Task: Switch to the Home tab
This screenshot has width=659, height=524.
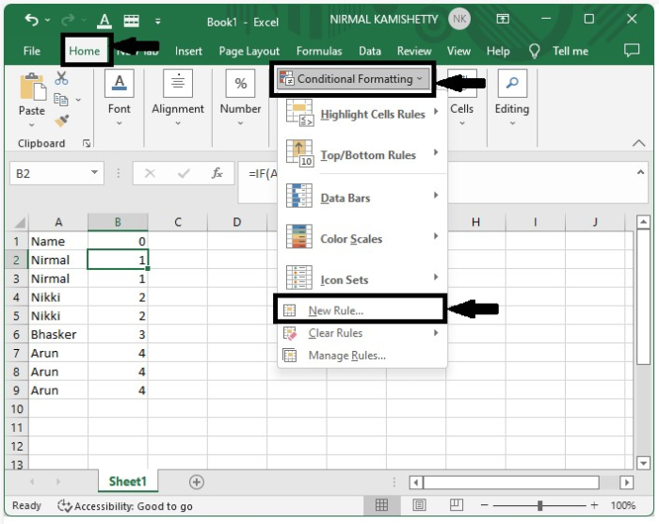Action: coord(85,51)
